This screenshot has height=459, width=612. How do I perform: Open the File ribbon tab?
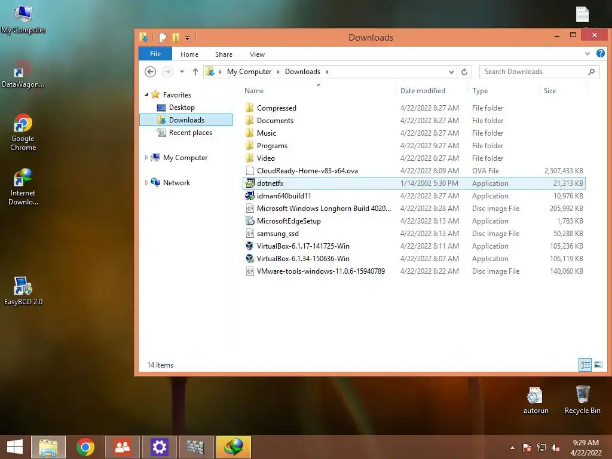[x=155, y=54]
